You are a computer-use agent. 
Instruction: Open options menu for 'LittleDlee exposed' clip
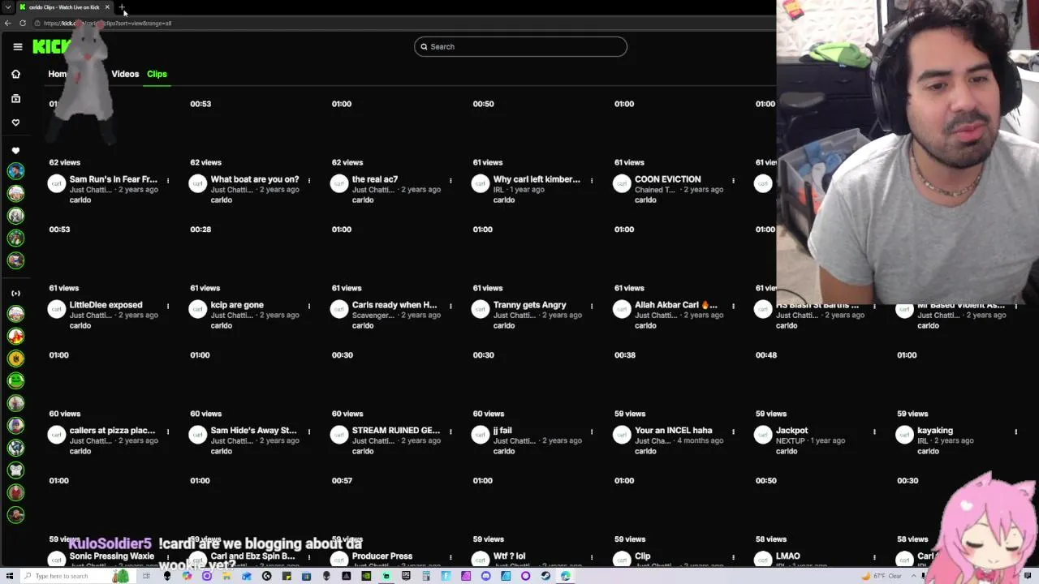[x=168, y=306]
